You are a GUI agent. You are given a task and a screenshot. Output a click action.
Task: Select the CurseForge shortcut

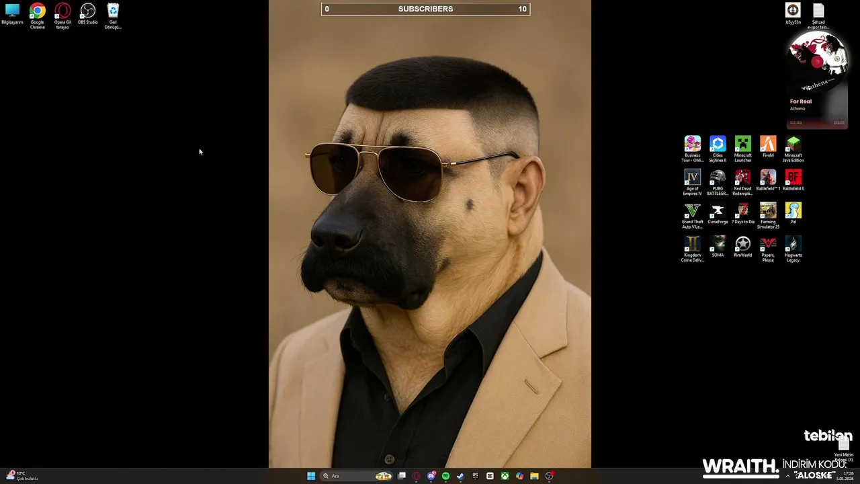pyautogui.click(x=718, y=214)
